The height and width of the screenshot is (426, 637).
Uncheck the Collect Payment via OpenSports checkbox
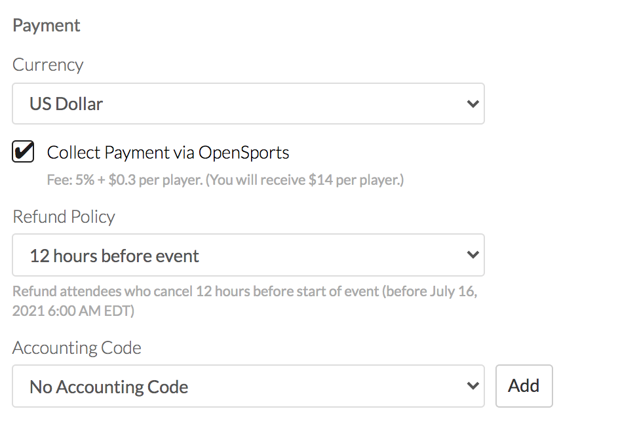[x=24, y=152]
